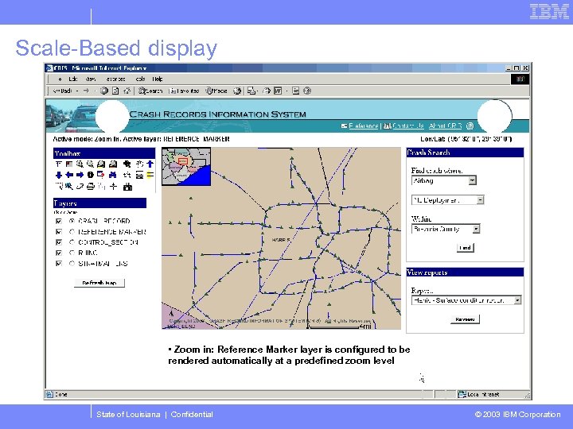Screen dimensions: 573x429
Task: Open the Edit menu
Action: tap(73, 79)
